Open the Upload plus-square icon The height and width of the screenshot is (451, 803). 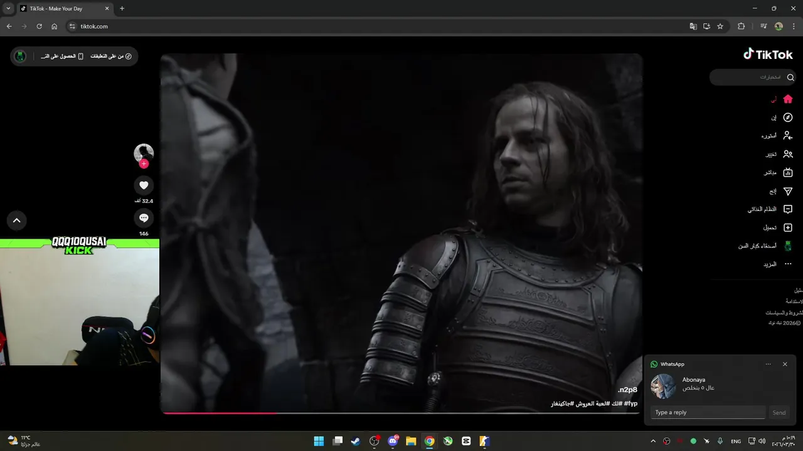point(788,227)
